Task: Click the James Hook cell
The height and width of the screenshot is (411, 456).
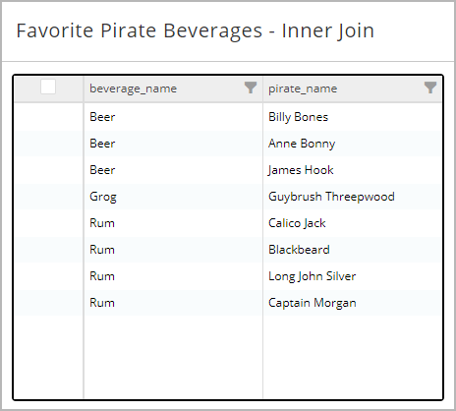Action: coord(352,170)
